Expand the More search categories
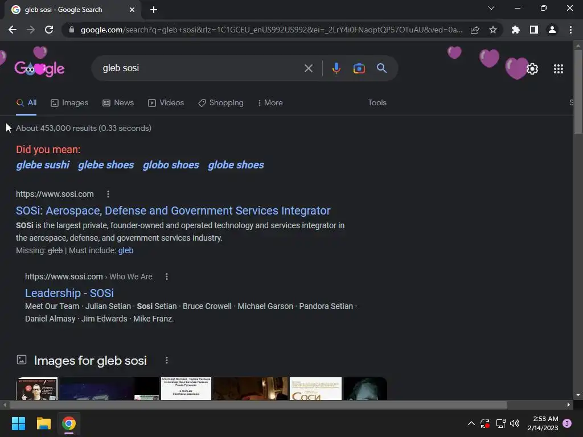 [x=270, y=103]
